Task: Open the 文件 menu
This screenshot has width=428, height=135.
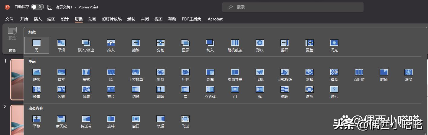Action: [x=9, y=19]
